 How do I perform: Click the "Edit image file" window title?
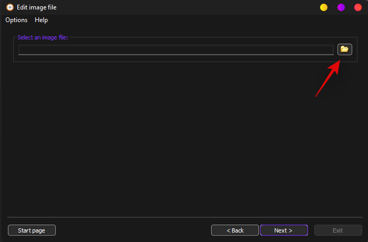coord(37,7)
